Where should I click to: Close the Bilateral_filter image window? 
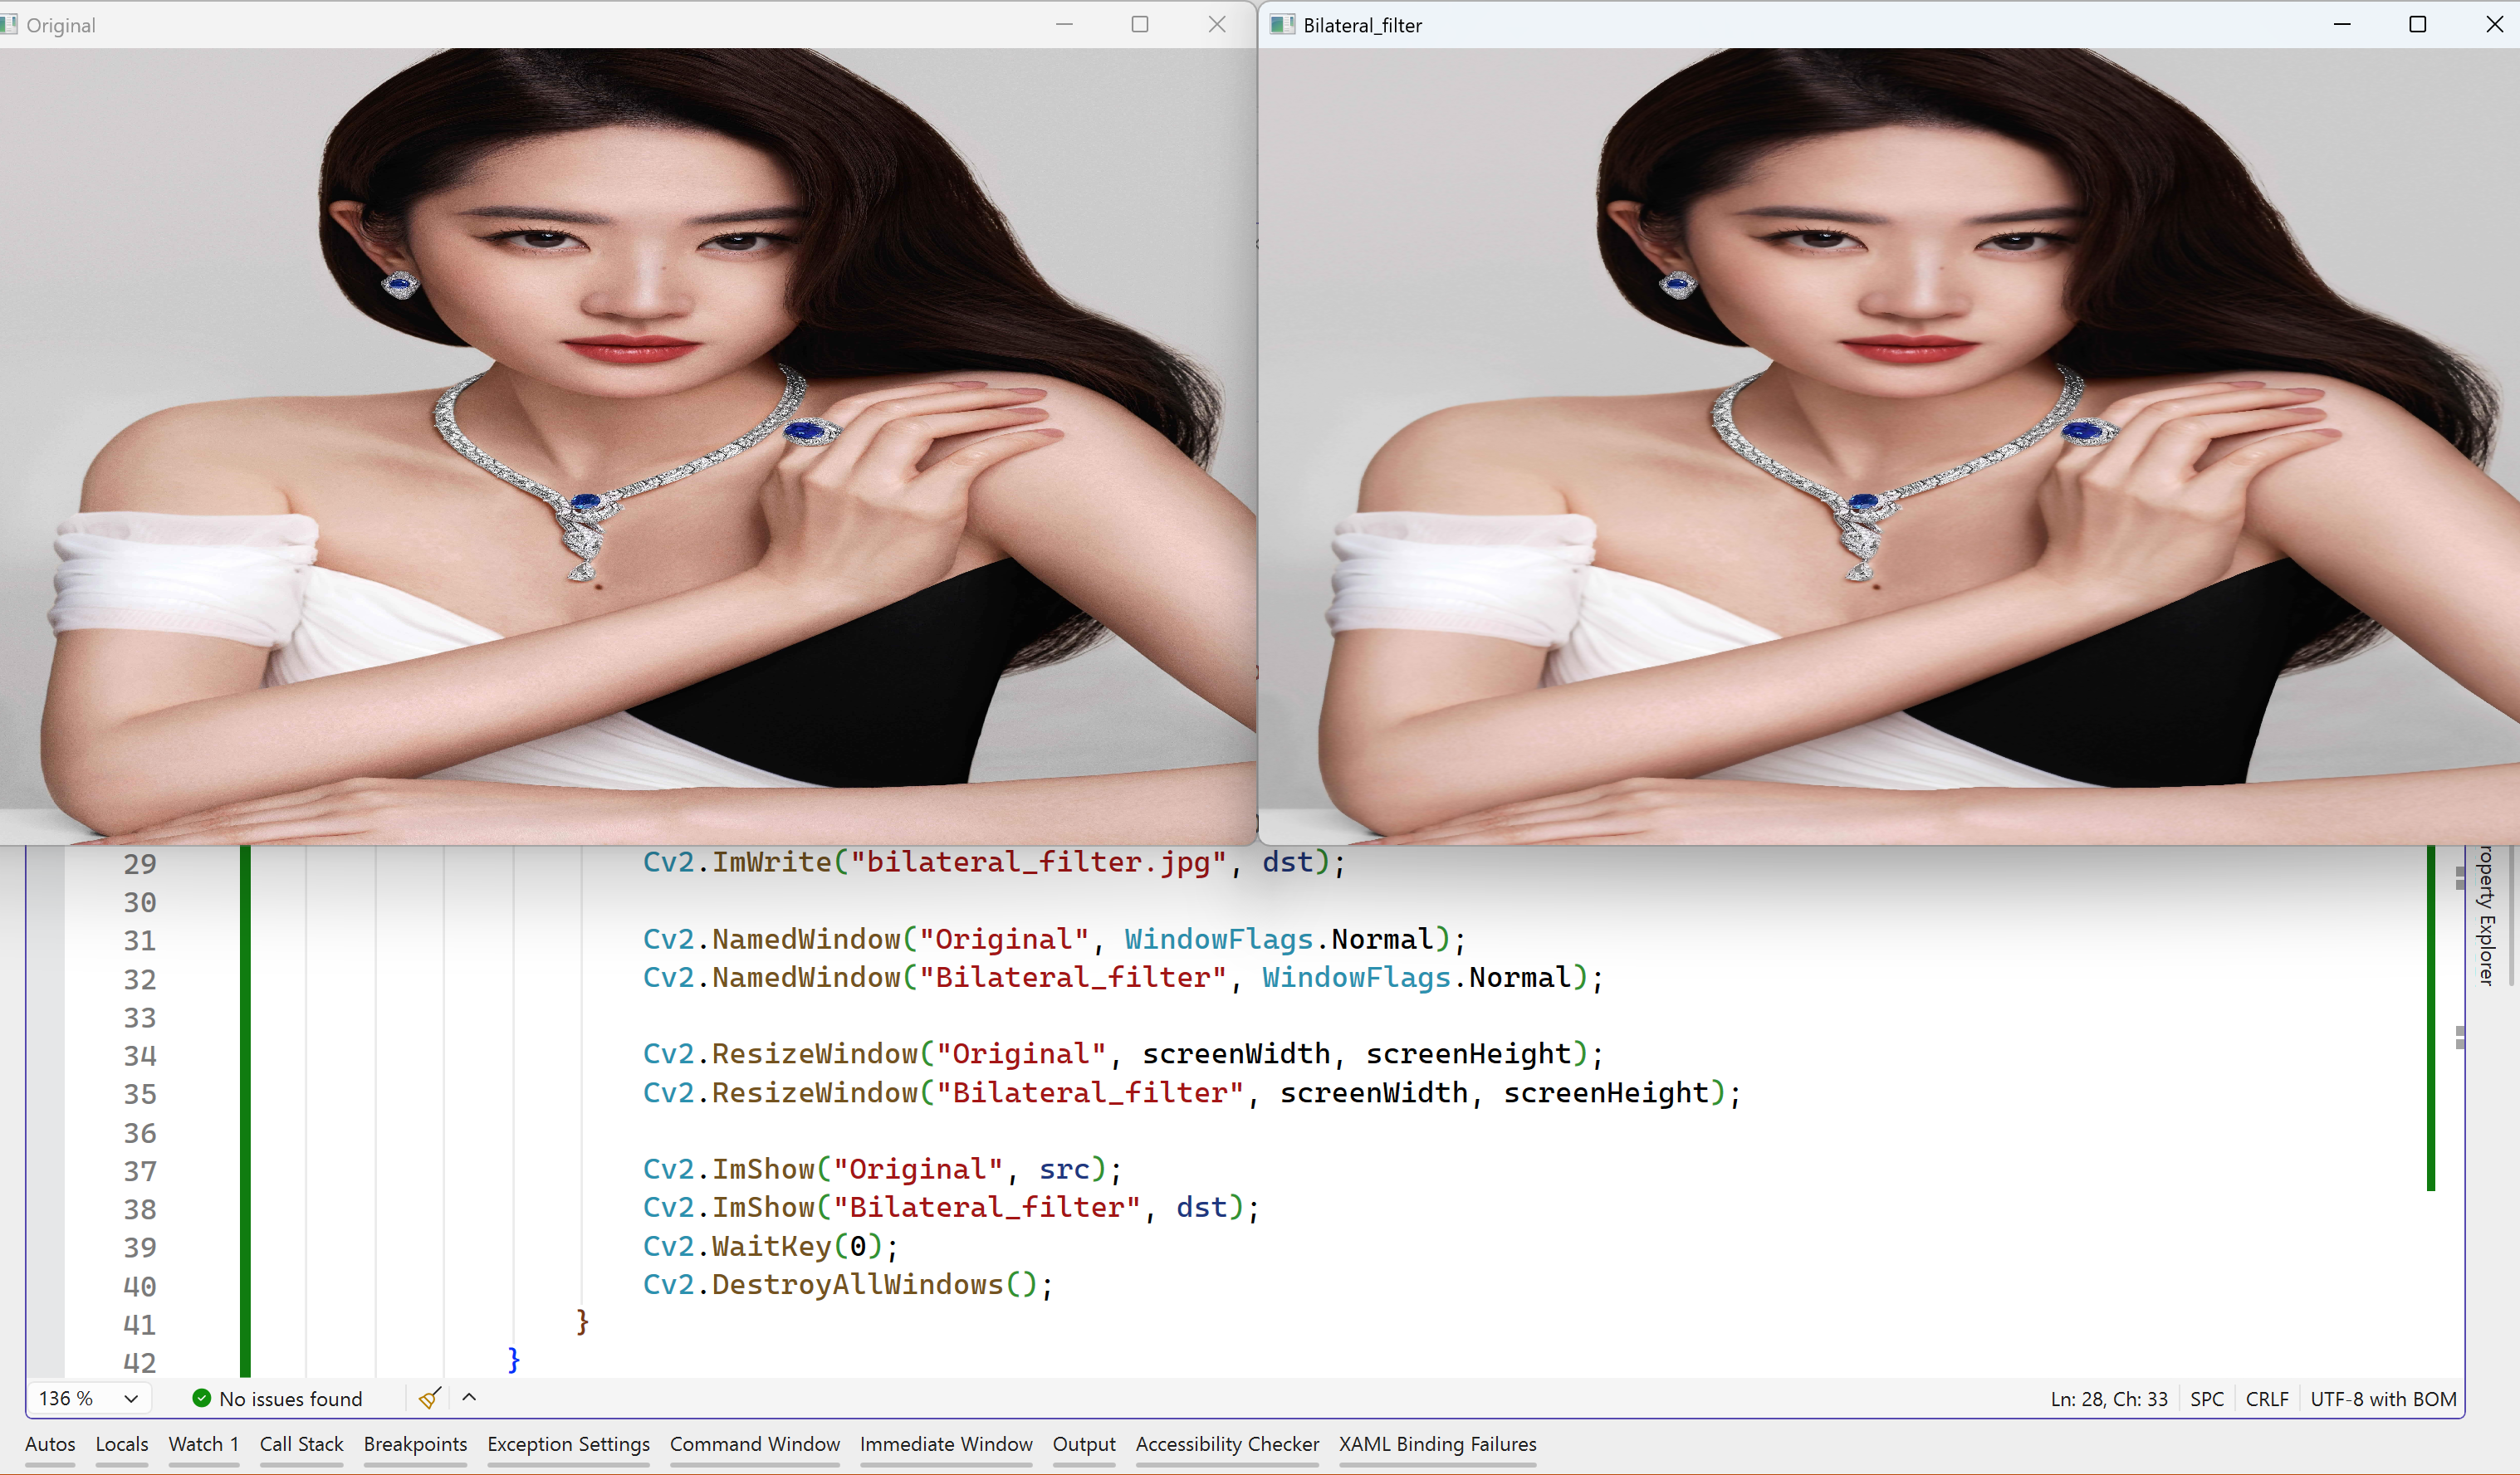click(x=2494, y=25)
